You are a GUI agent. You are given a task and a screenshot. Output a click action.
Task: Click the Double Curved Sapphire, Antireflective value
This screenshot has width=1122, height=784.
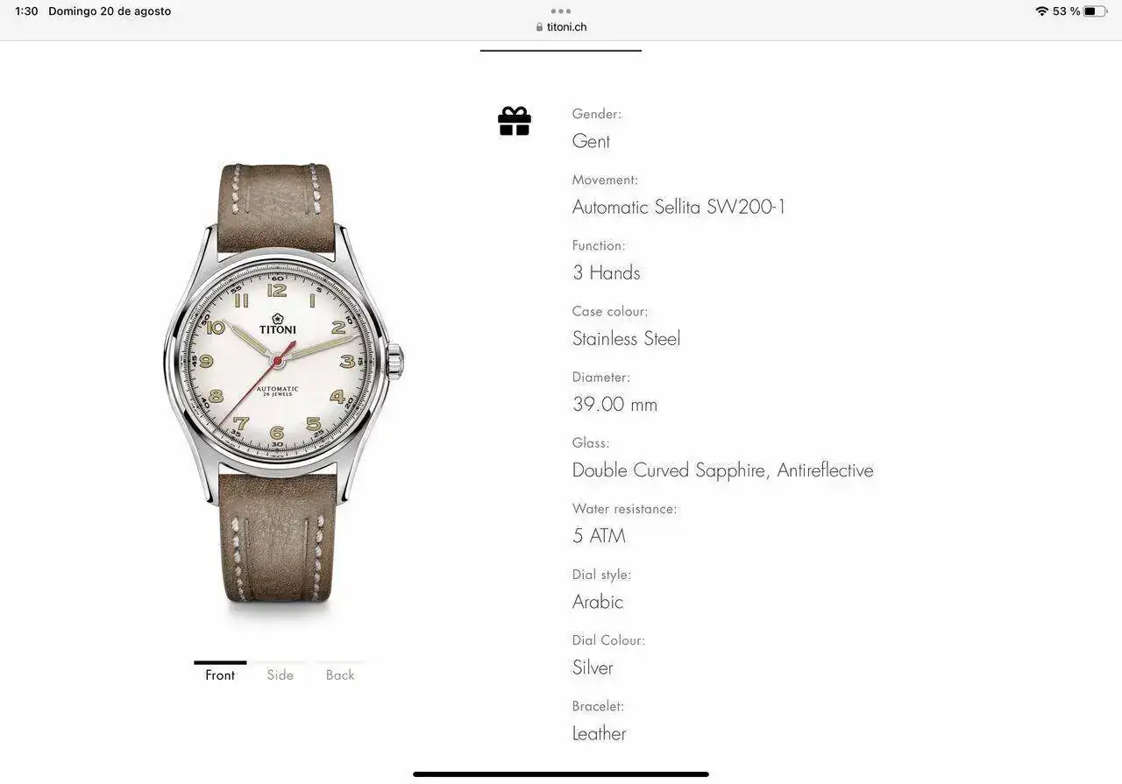coord(723,470)
